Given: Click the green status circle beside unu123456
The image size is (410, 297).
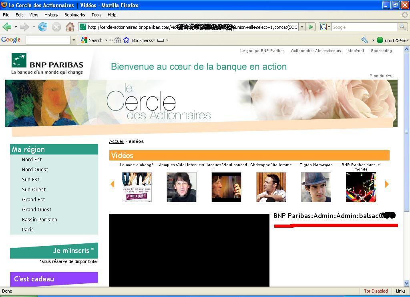Looking at the screenshot, I should [380, 40].
